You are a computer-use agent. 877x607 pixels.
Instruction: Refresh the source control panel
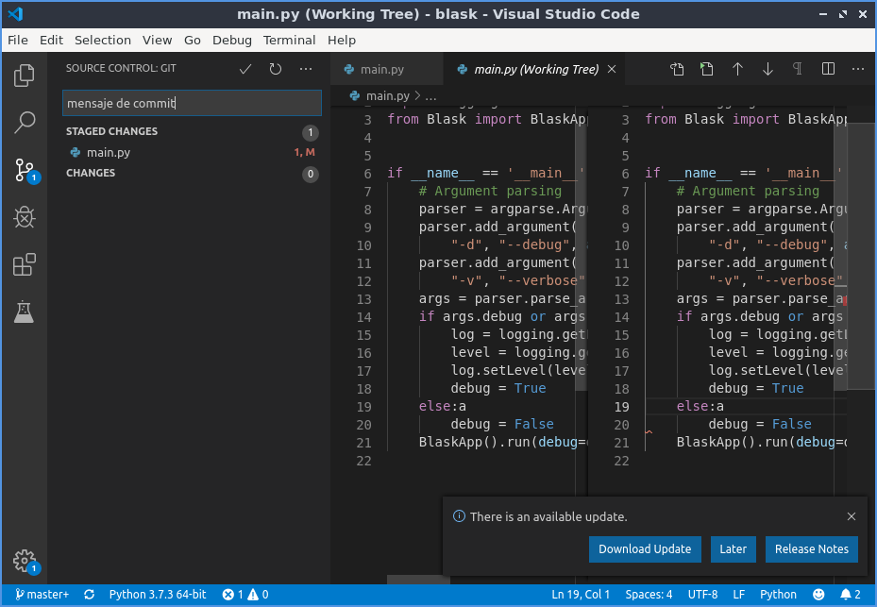tap(275, 69)
